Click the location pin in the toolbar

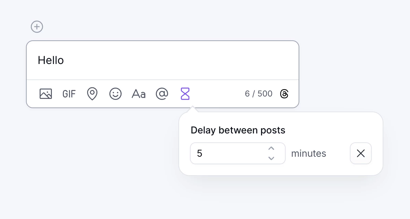92,93
